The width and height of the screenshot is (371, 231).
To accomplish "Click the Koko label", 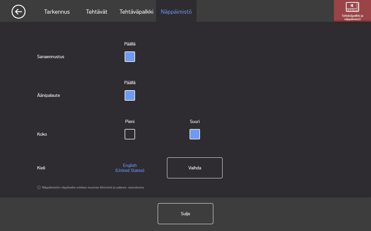I will coord(42,134).
